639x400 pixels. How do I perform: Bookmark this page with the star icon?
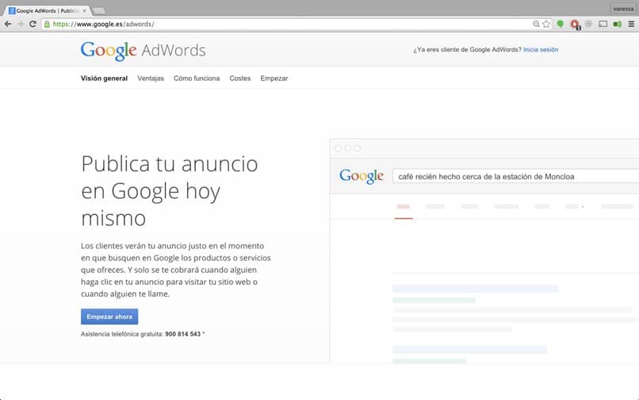tap(546, 24)
